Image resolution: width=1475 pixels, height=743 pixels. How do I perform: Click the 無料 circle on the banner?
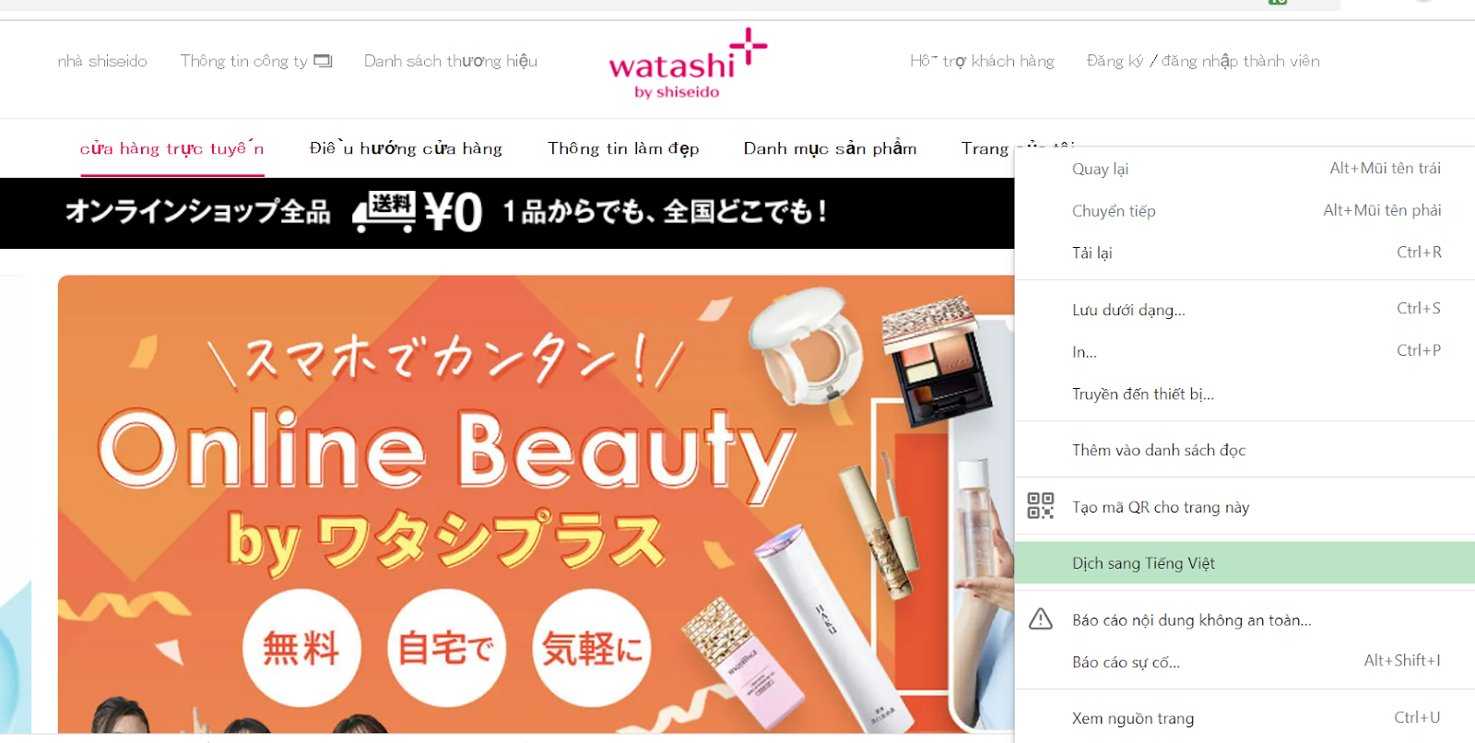point(301,648)
